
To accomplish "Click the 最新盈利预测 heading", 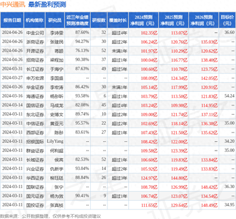I will [47, 4].
